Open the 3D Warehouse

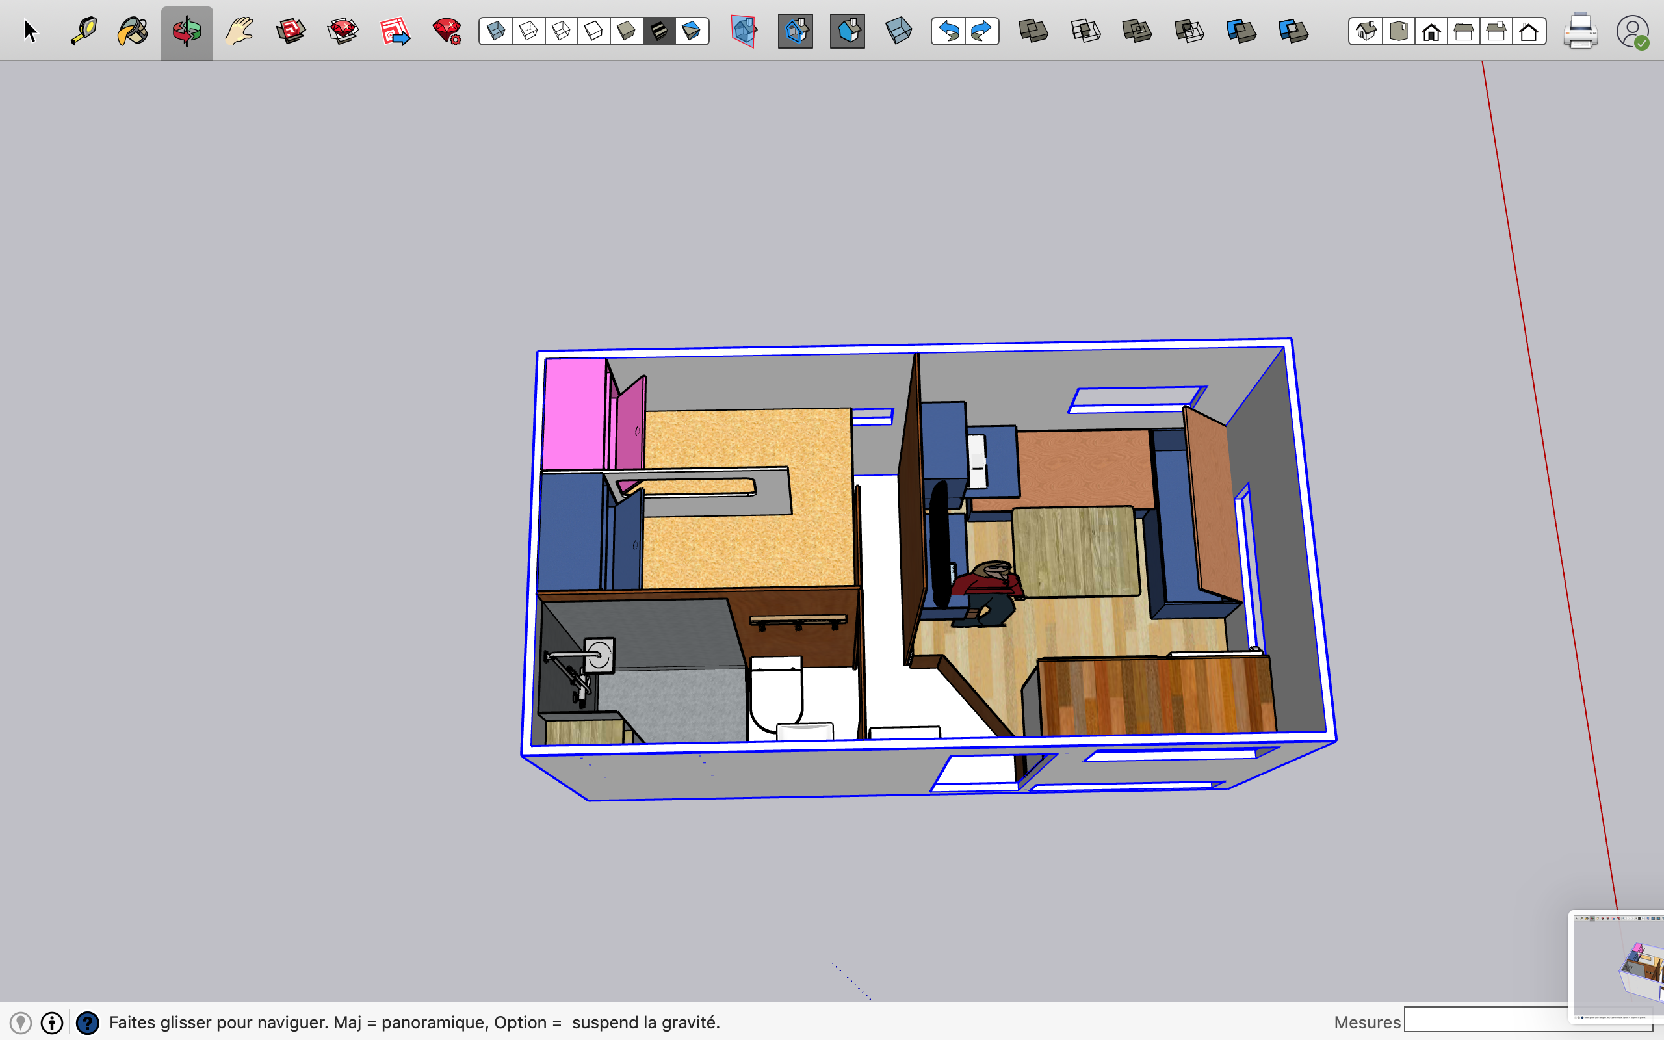coord(291,32)
